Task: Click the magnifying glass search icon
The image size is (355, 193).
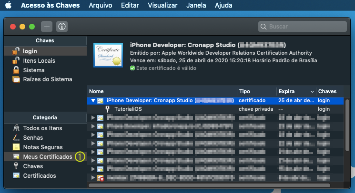Action: coord(264,27)
